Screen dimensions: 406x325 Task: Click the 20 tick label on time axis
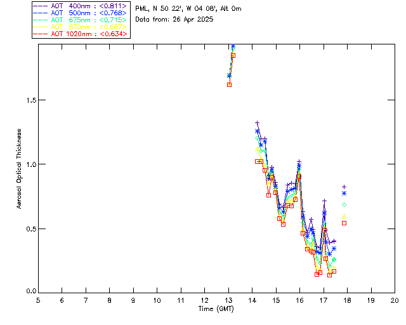(x=394, y=300)
